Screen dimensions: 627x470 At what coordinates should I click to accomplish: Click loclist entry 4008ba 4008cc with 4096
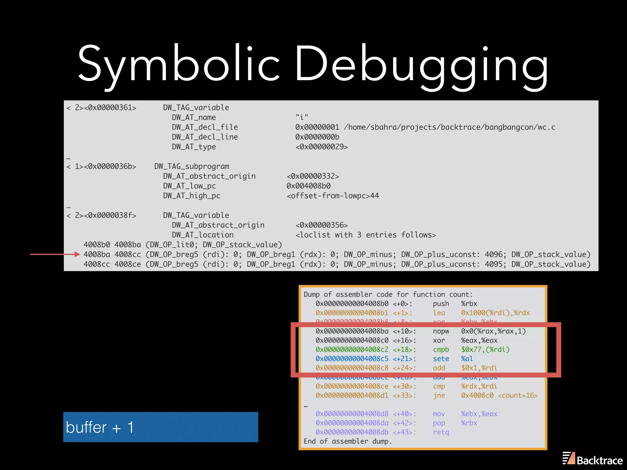337,255
